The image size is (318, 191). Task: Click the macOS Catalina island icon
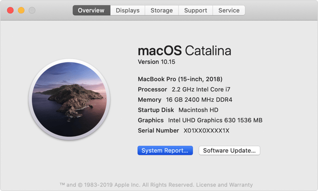(69, 100)
